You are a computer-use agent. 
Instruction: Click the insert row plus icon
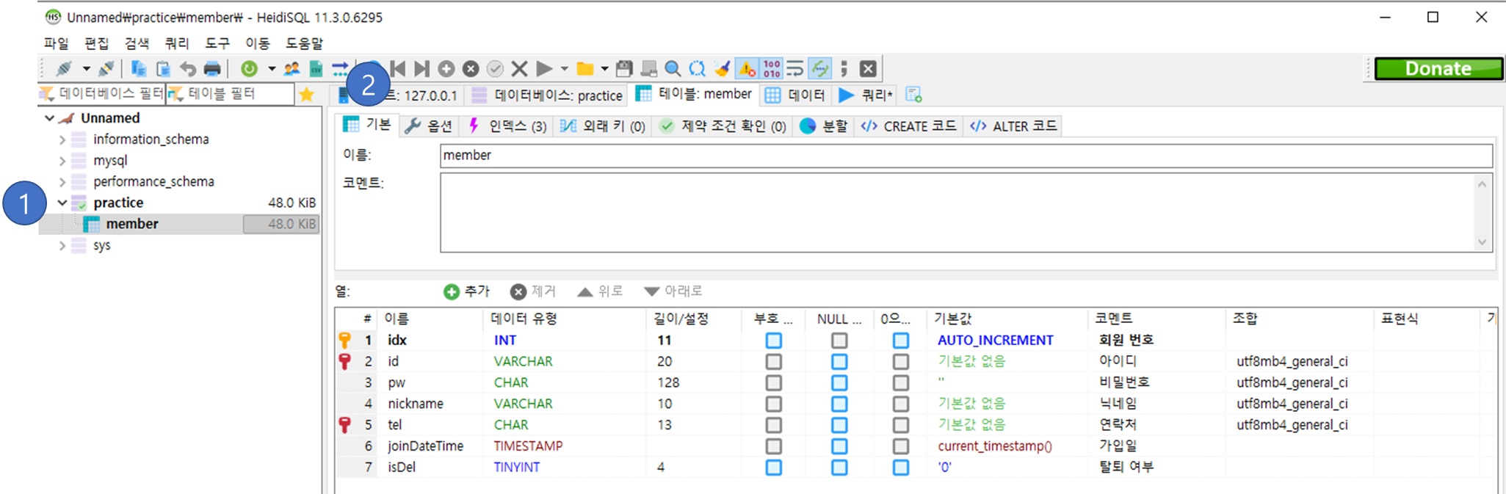tap(446, 69)
